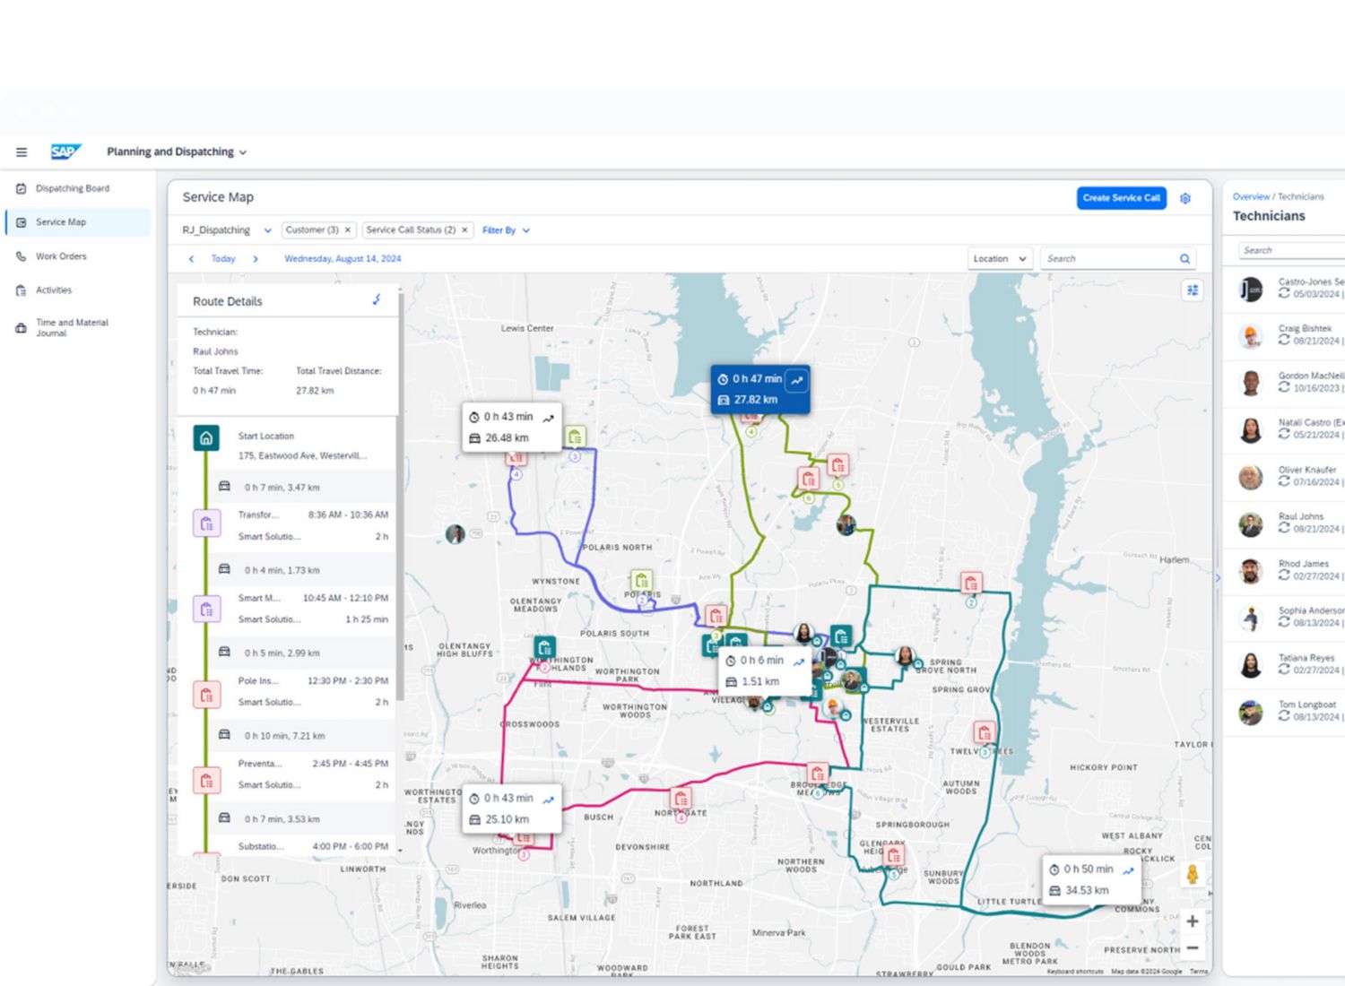The width and height of the screenshot is (1345, 986).
Task: Remove the Service Call Status (2) filter
Action: (x=464, y=230)
